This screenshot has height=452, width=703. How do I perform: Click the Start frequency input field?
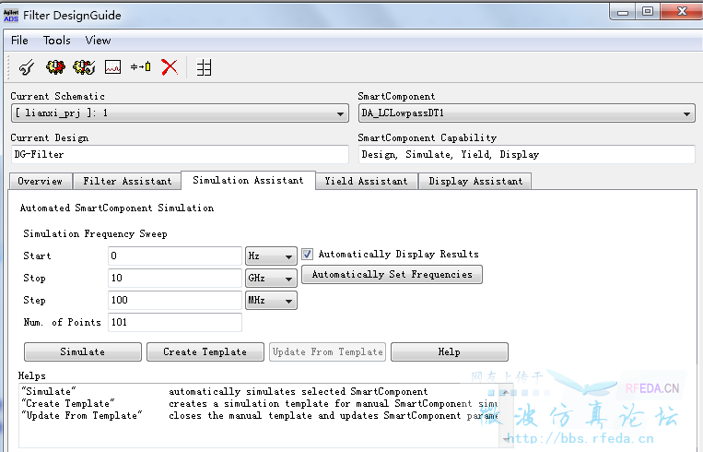coord(175,256)
